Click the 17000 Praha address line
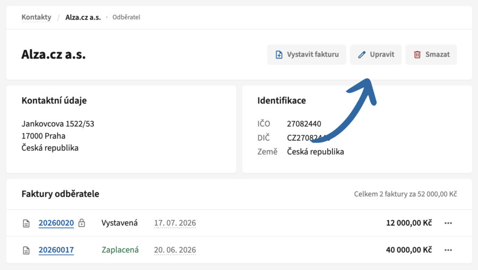The width and height of the screenshot is (478, 270). click(x=44, y=136)
